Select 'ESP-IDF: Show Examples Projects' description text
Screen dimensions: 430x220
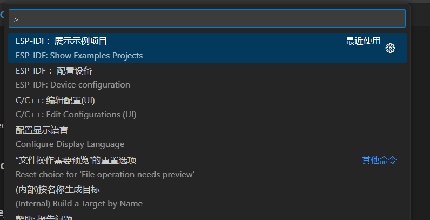pyautogui.click(x=79, y=56)
